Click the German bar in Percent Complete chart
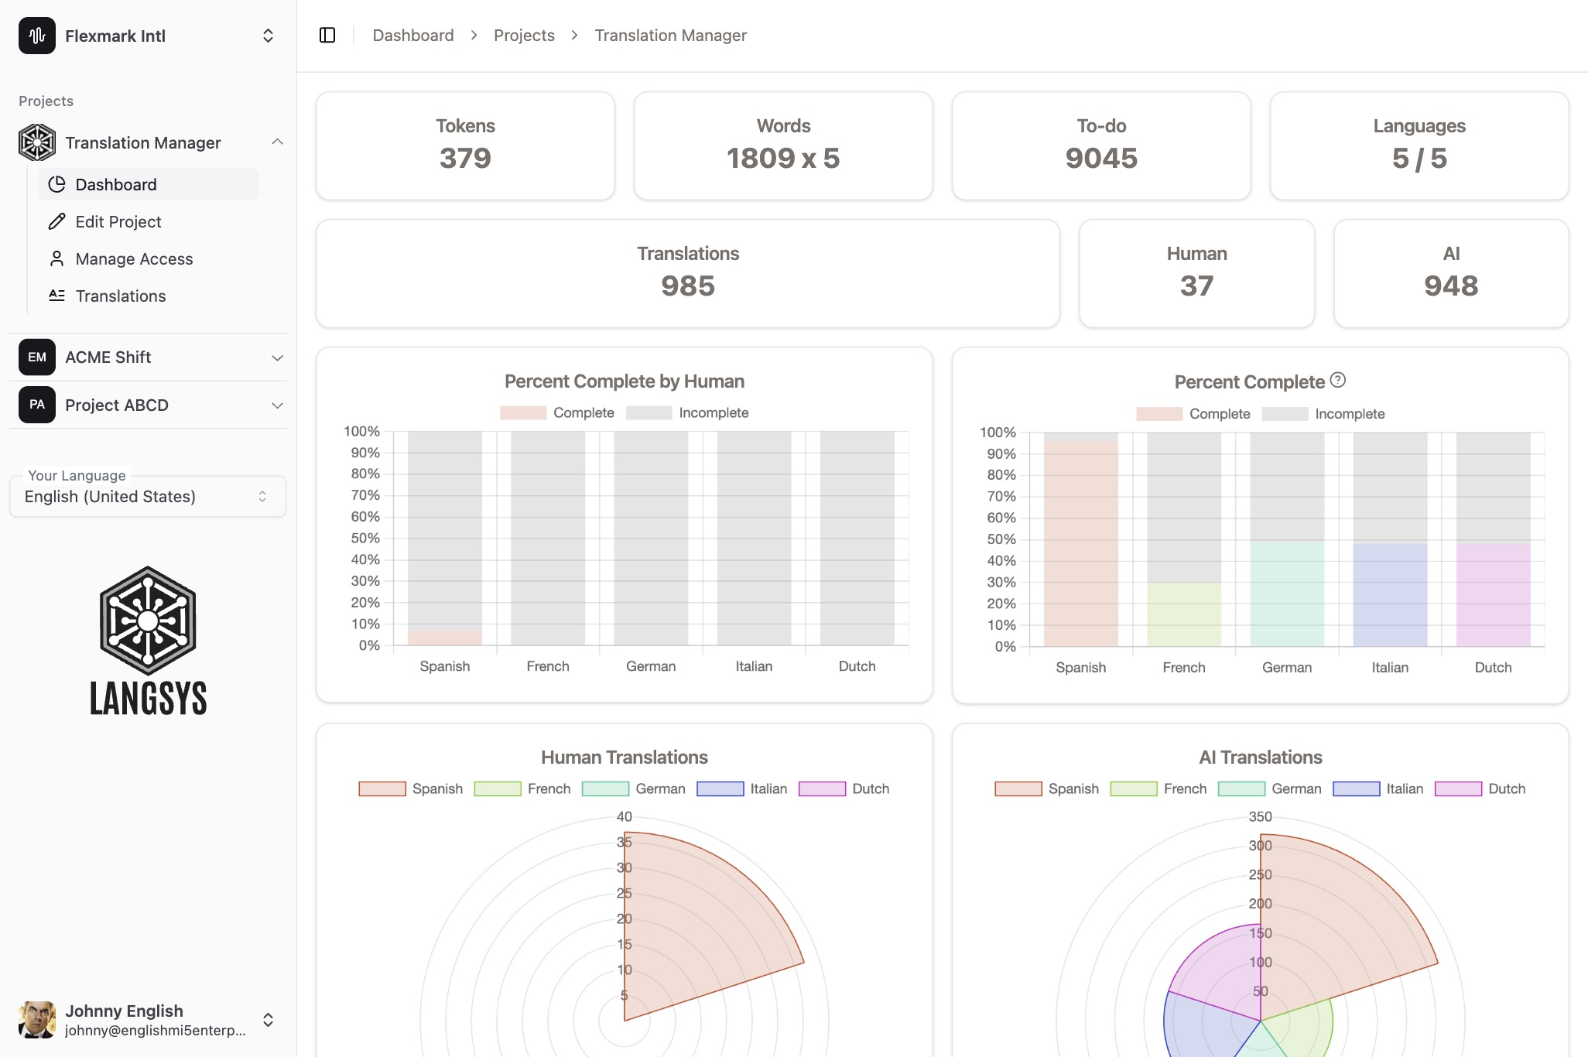This screenshot has height=1057, width=1588. (1287, 593)
